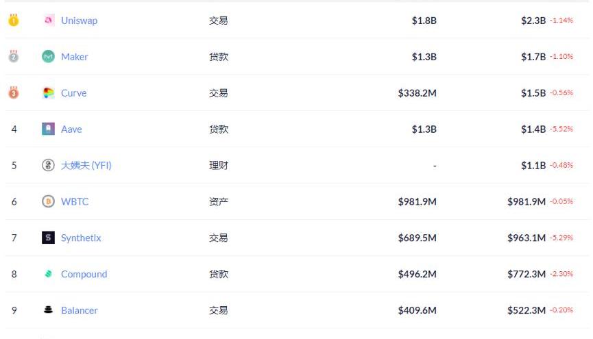Click the bronze third-place medal icon

click(x=14, y=93)
